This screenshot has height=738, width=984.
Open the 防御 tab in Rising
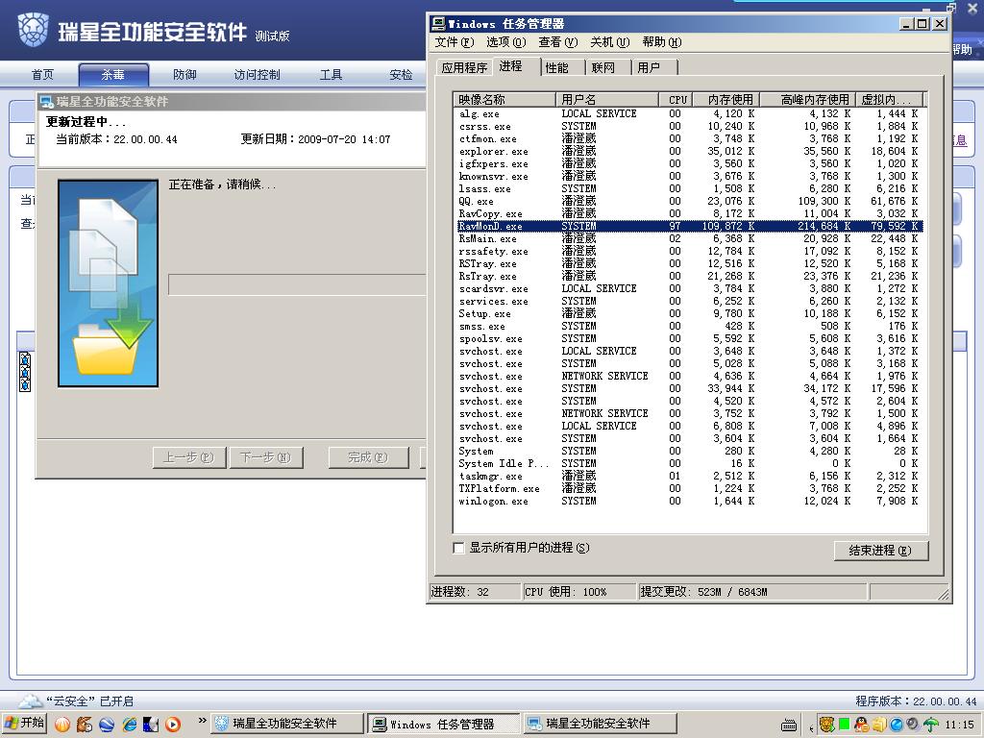[x=184, y=75]
